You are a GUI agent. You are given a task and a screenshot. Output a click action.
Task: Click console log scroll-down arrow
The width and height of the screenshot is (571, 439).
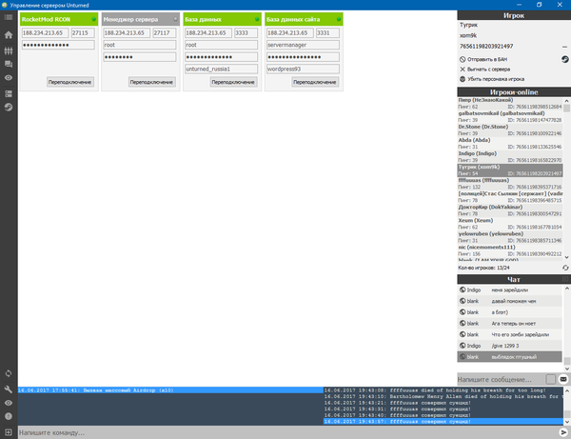(x=566, y=422)
